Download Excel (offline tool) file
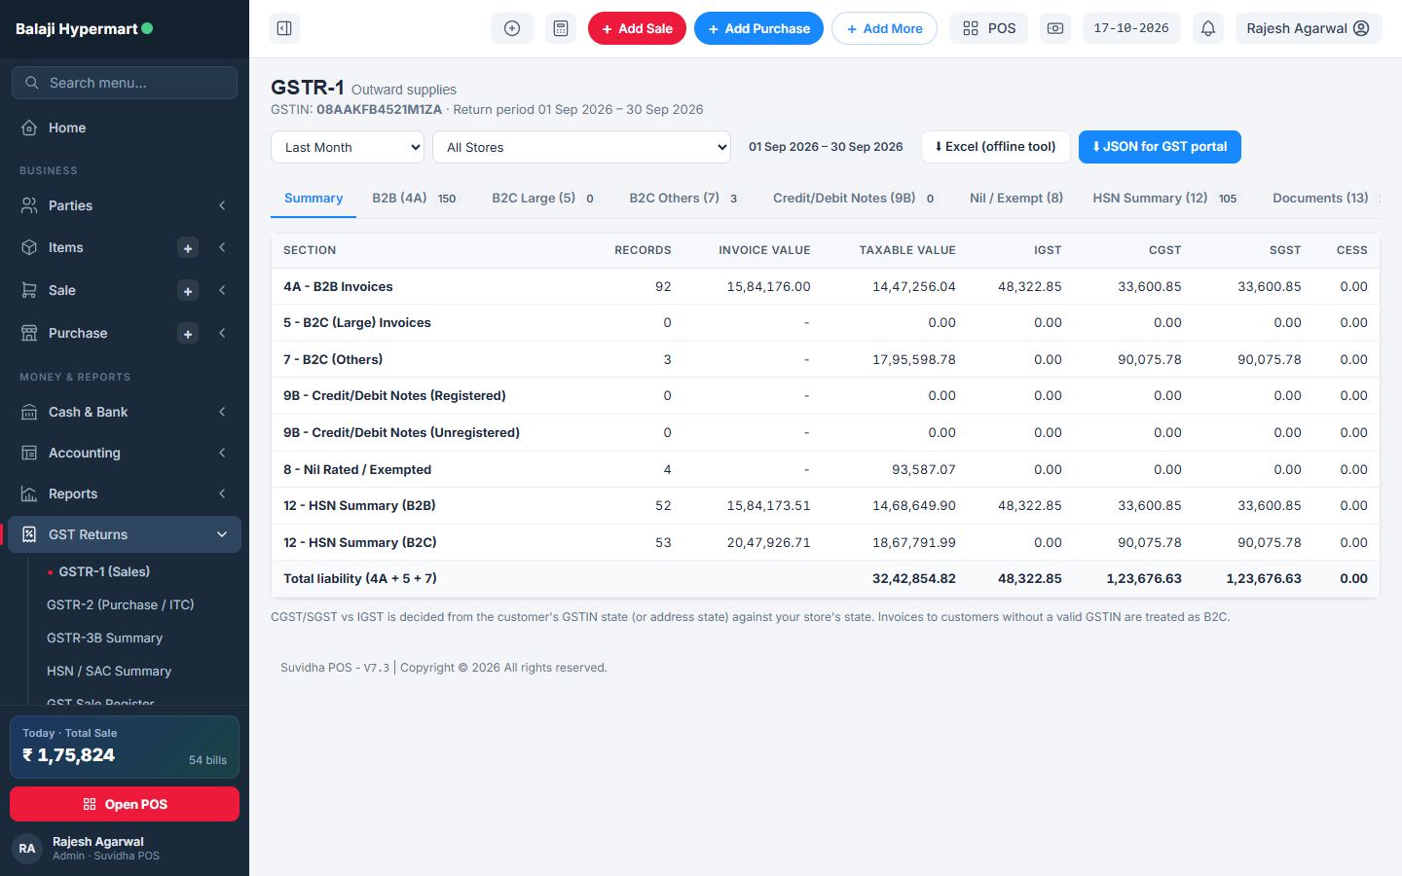Viewport: 1402px width, 876px height. (995, 147)
